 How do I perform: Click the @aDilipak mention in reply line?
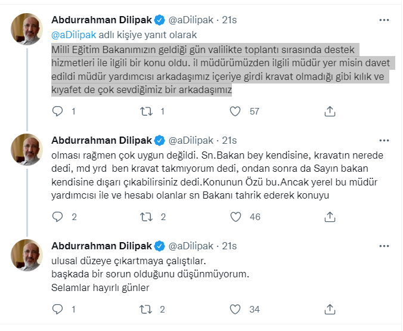pyautogui.click(x=73, y=35)
